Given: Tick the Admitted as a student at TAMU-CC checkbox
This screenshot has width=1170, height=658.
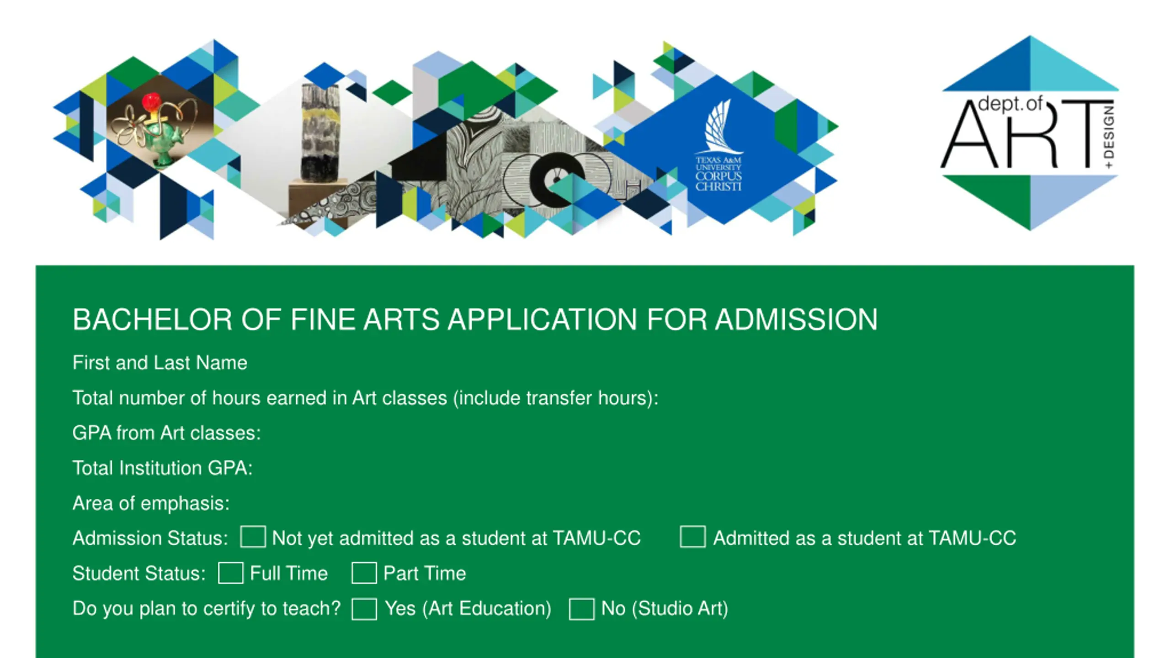Looking at the screenshot, I should 693,536.
